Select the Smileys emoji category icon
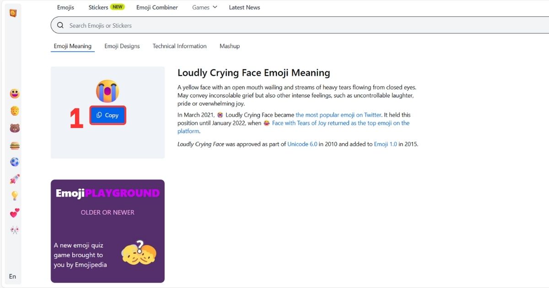The height and width of the screenshot is (288, 549). tap(13, 93)
